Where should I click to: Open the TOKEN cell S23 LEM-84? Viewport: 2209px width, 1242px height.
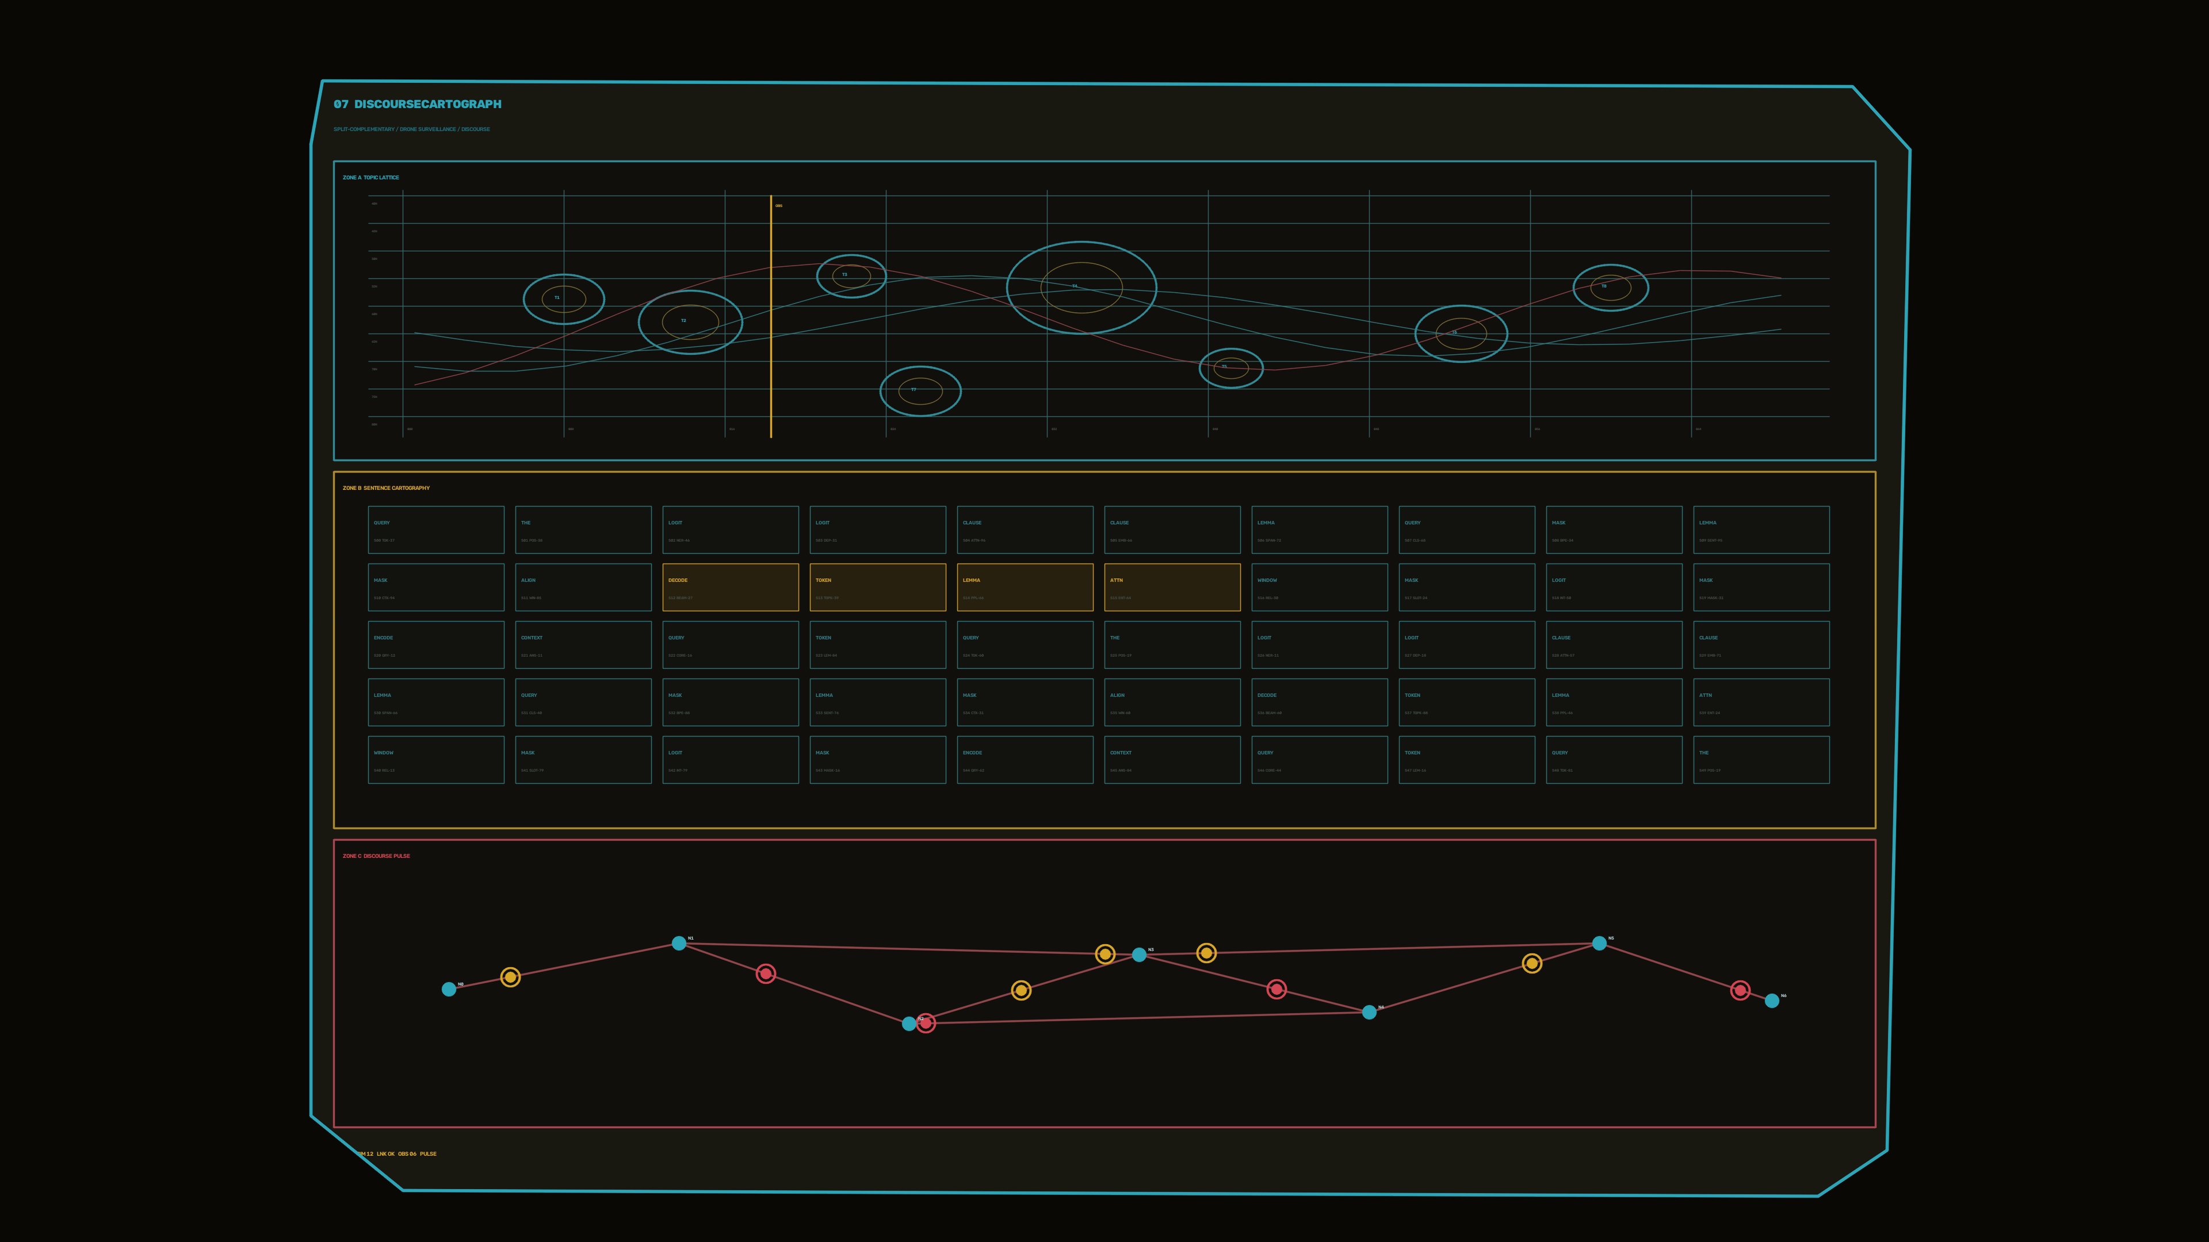pos(878,645)
